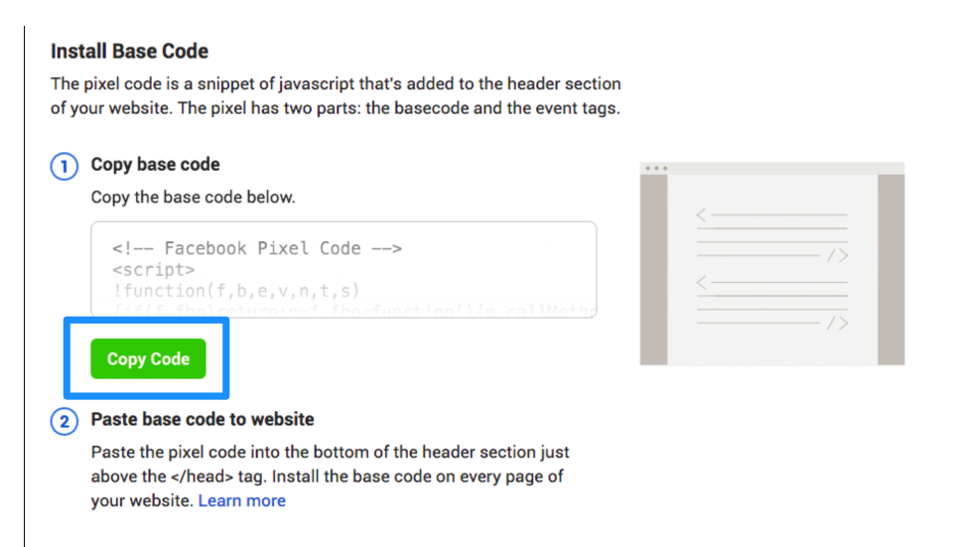This screenshot has width=958, height=547.
Task: Click the Copy base code step title
Action: click(155, 165)
